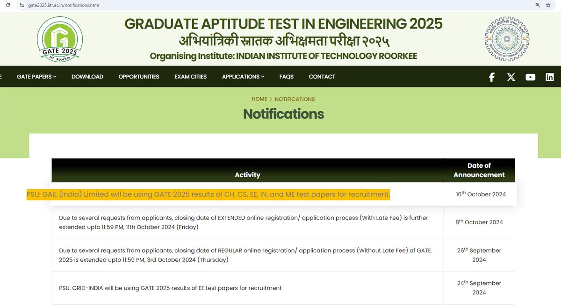This screenshot has height=307, width=561.
Task: Click the GATE 2025 IIT Roorkee logo
Action: pyautogui.click(x=60, y=39)
